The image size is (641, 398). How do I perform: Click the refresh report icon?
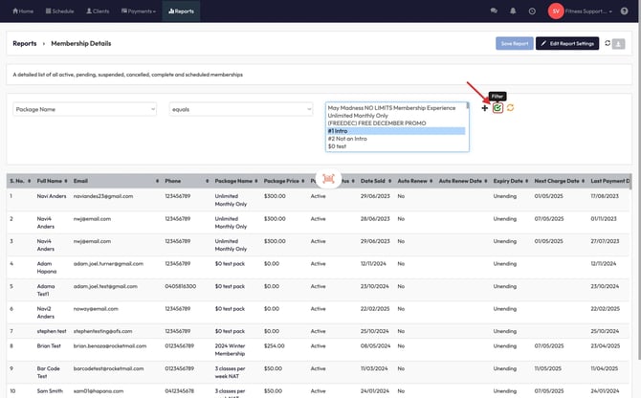pos(608,43)
